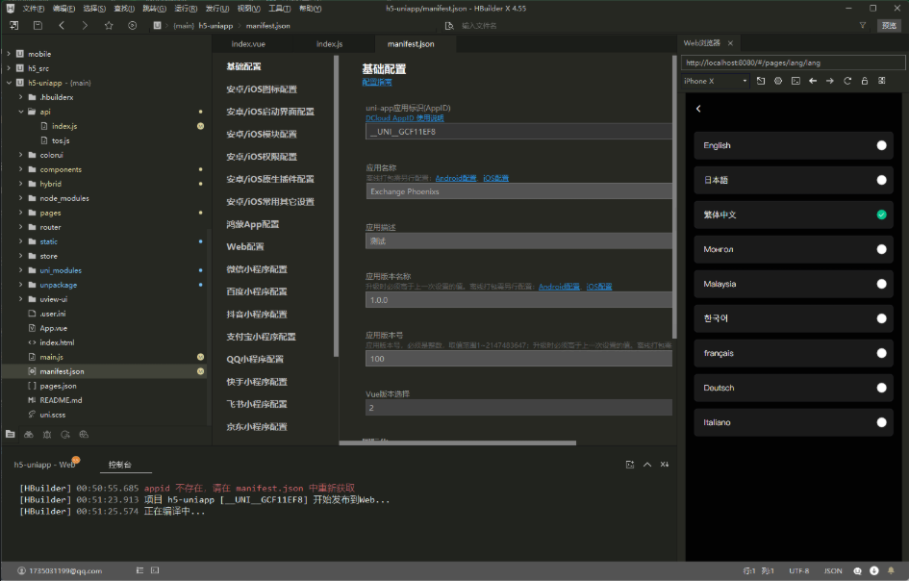Expand the components folder
Viewport: 909px width, 581px height.
point(21,169)
